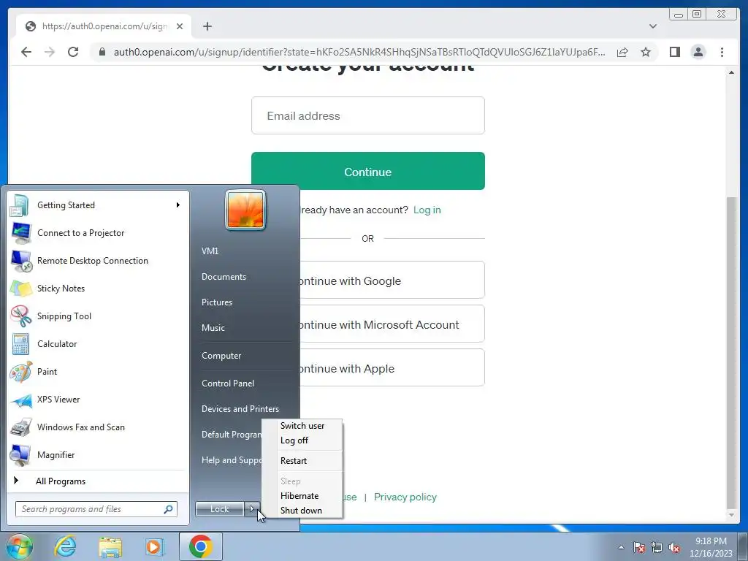Open Chrome profile icon

(x=698, y=52)
